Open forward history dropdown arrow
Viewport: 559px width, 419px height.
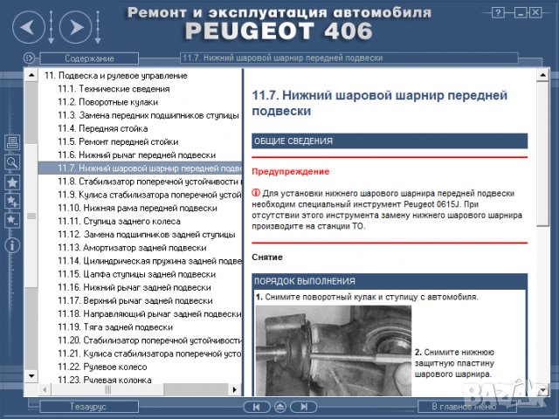(x=98, y=27)
